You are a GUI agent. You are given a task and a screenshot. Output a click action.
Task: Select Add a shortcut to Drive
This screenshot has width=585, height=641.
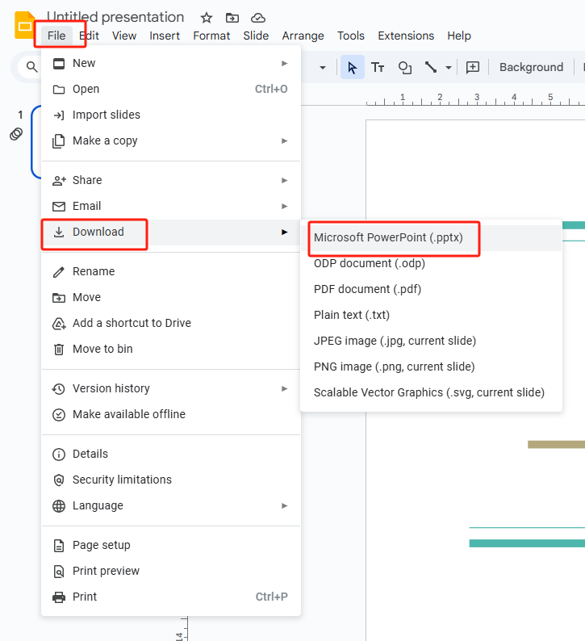(171, 323)
